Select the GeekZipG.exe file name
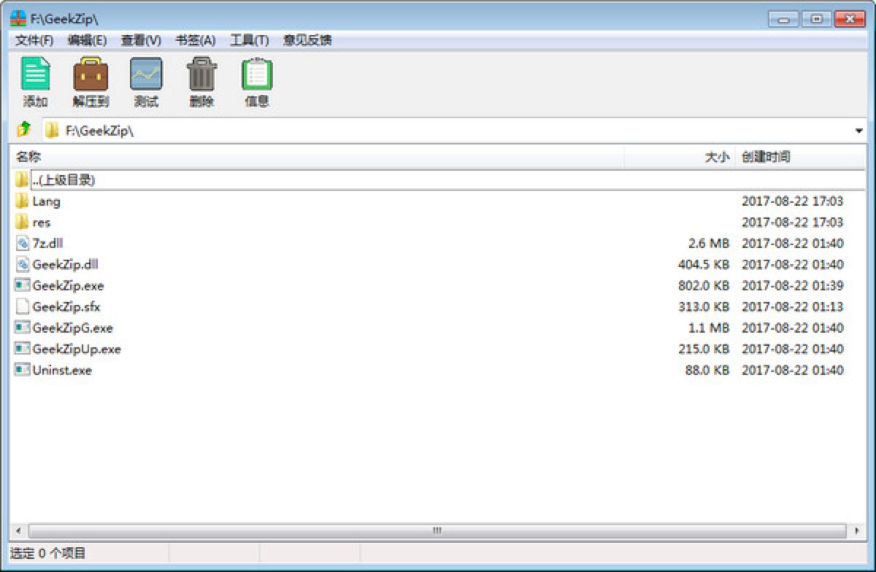This screenshot has height=572, width=876. [x=73, y=328]
